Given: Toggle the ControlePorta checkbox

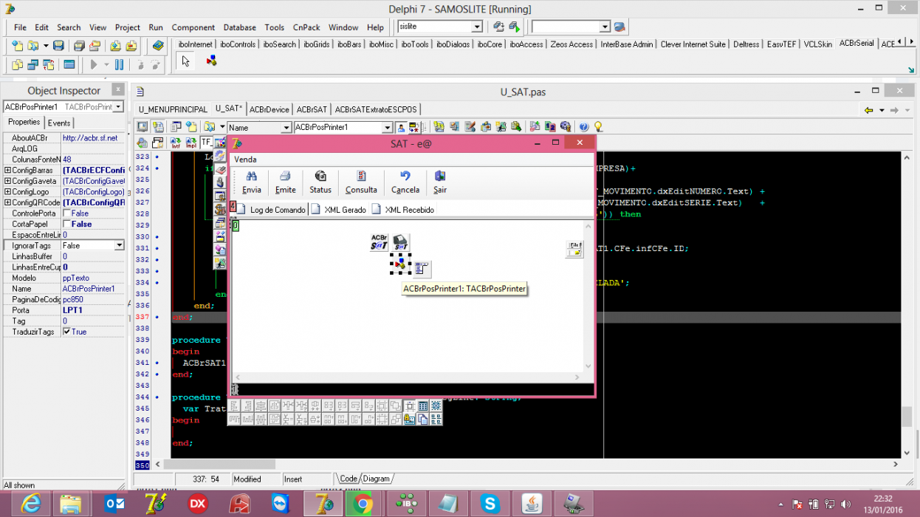Looking at the screenshot, I should tap(66, 213).
